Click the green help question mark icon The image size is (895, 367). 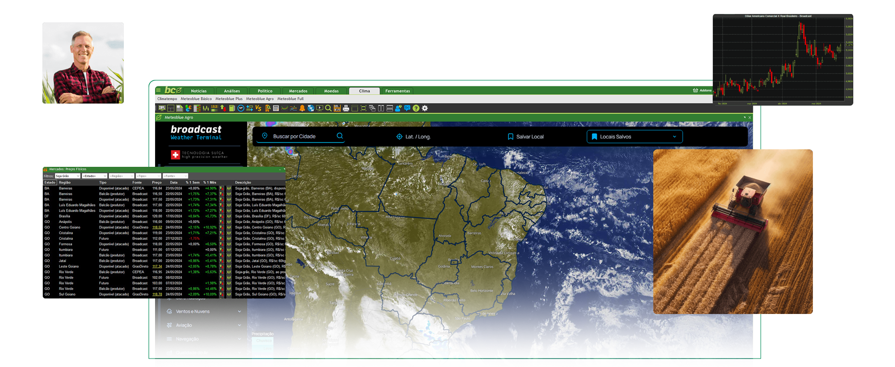[416, 108]
